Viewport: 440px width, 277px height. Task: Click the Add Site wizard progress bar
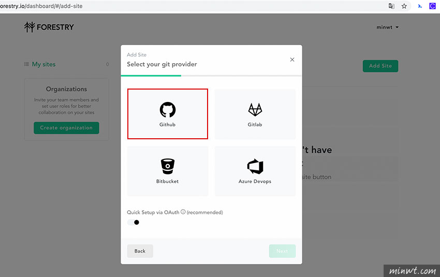[x=211, y=76]
